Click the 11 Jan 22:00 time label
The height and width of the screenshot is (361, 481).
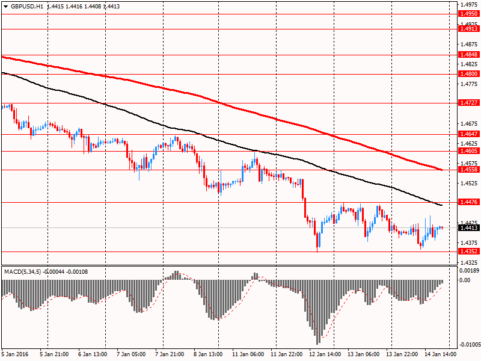(287, 354)
